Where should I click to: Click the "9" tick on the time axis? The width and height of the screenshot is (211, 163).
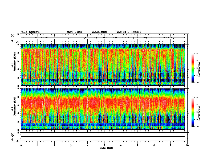click(171, 145)
